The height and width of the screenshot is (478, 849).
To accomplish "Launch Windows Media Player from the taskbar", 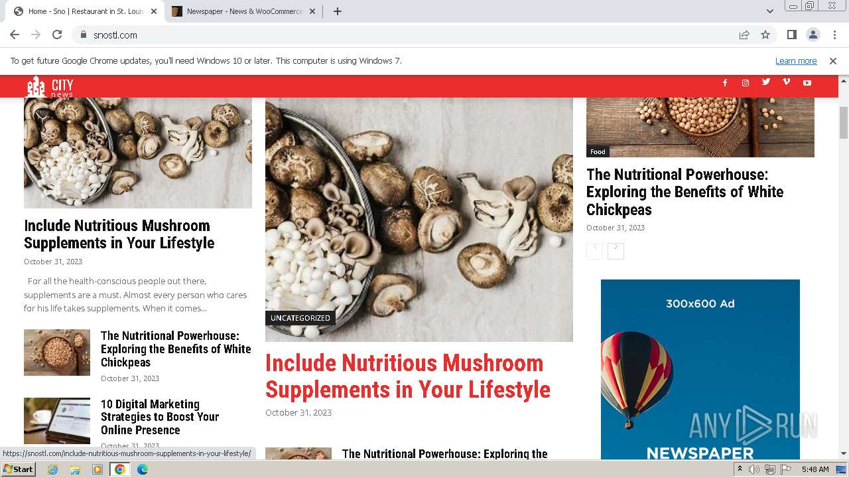I will click(98, 469).
